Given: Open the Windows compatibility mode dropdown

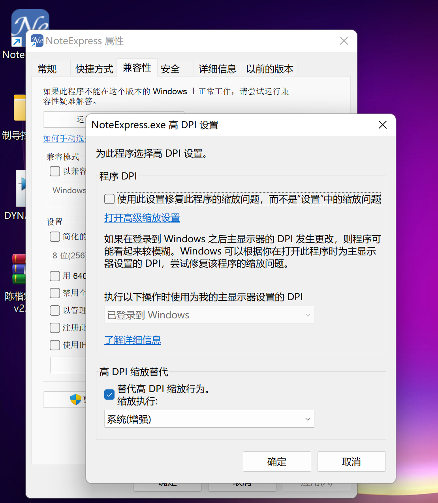Looking at the screenshot, I should [x=68, y=191].
